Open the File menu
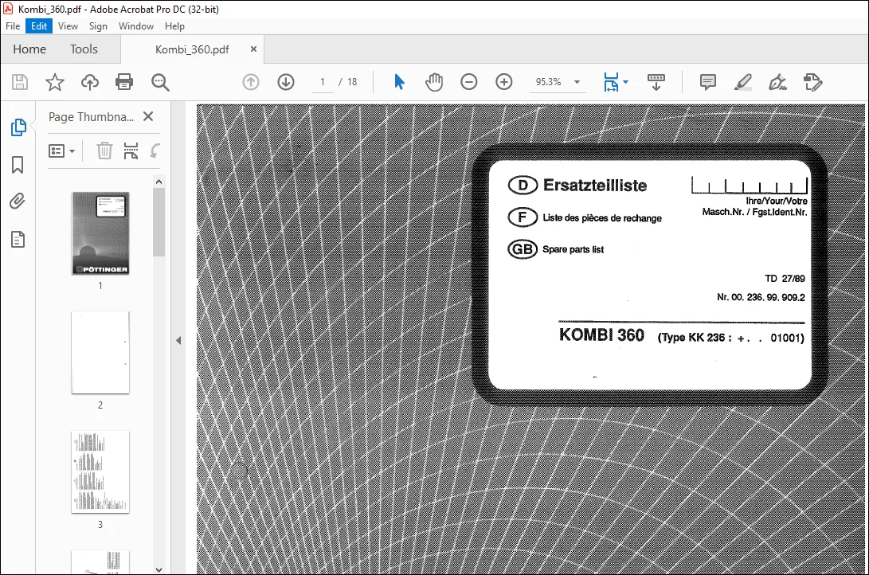This screenshot has width=869, height=575. (13, 26)
